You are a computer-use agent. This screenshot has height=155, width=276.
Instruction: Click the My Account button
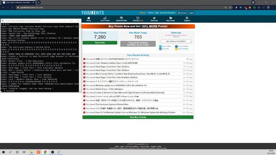click(x=182, y=13)
